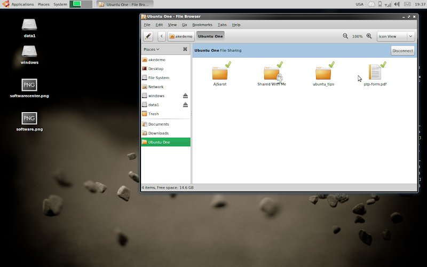
Task: Open the File menu
Action: [147, 25]
